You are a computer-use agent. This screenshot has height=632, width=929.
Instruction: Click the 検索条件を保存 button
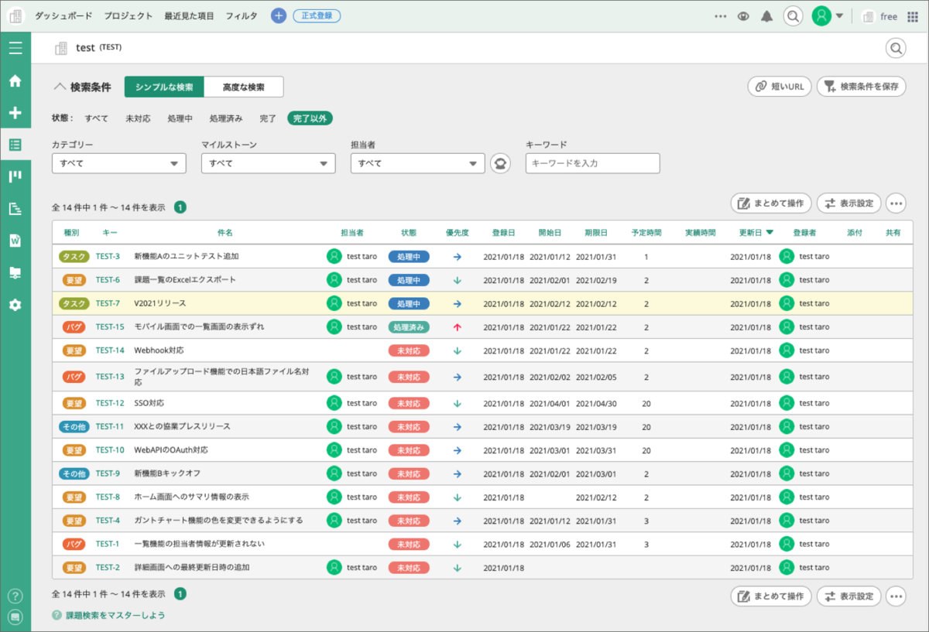[x=861, y=87]
